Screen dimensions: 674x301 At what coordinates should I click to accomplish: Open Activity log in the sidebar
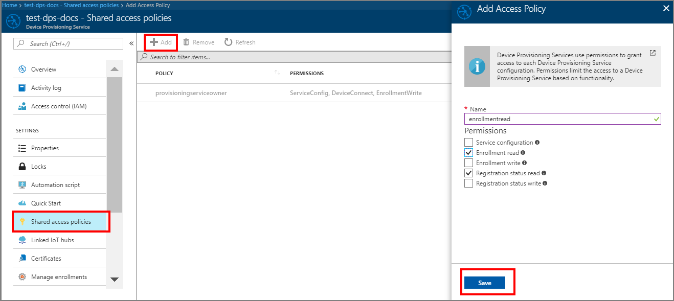60,88
